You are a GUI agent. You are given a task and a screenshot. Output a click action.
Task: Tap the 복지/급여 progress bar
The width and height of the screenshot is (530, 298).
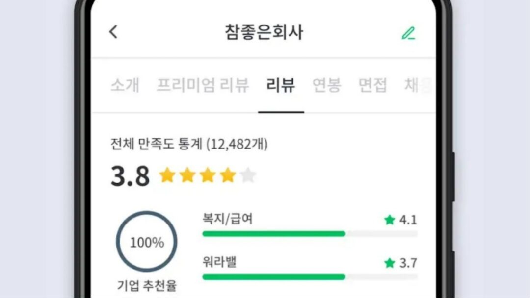coord(310,234)
